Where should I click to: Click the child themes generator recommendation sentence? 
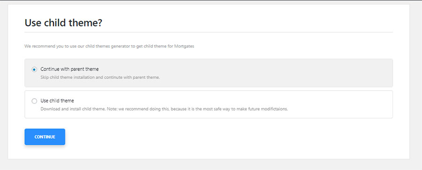tap(109, 46)
